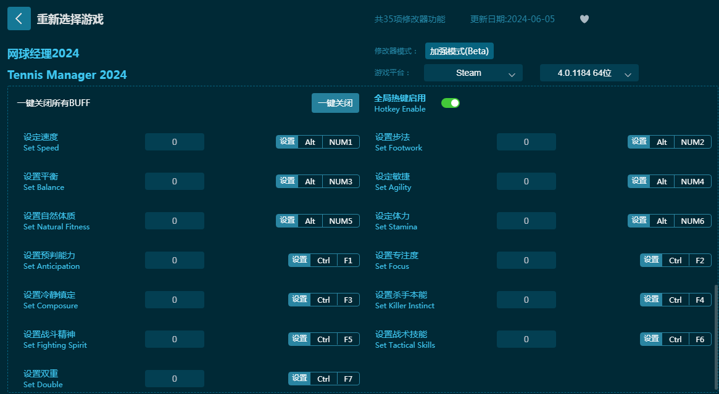The width and height of the screenshot is (719, 394).
Task: Click the 加强模式(Beta) mode button
Action: (459, 51)
